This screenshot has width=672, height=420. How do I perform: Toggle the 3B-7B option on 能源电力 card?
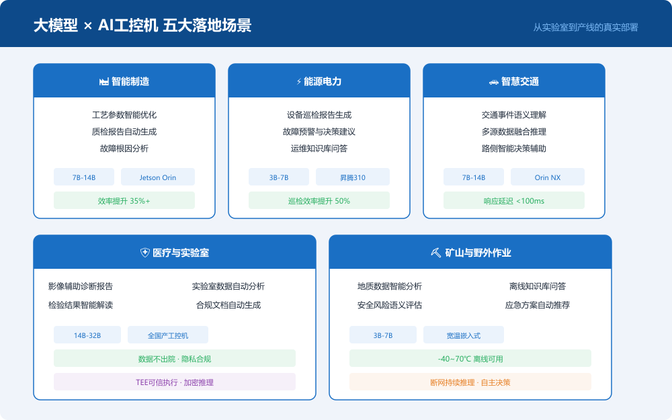(278, 177)
